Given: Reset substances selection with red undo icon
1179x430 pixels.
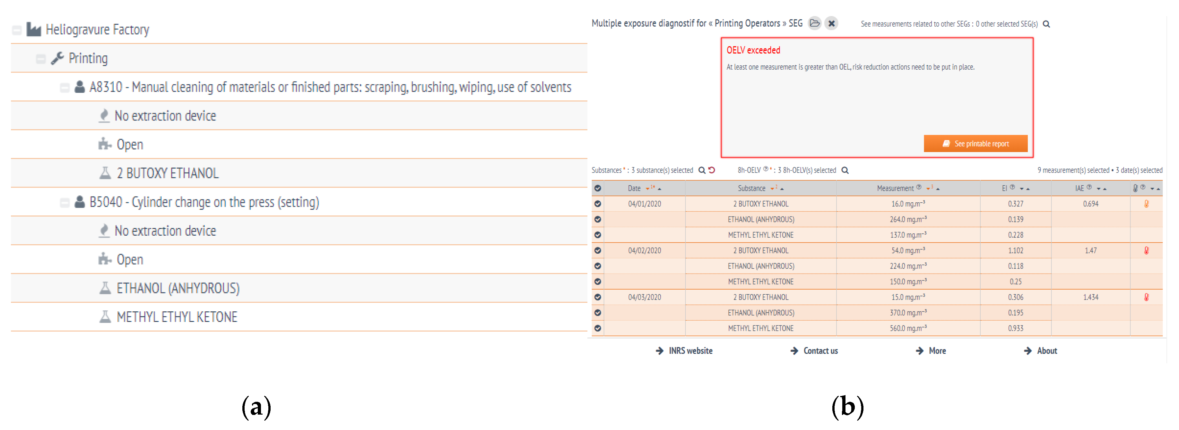Looking at the screenshot, I should tap(712, 170).
